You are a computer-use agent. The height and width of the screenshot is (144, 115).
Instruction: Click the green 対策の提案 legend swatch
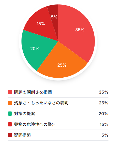pos(10,114)
